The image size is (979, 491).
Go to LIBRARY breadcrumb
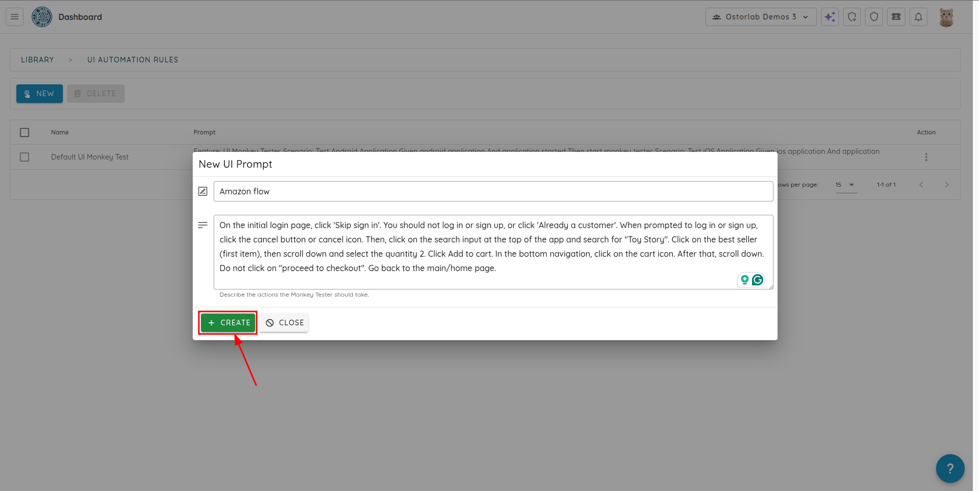pyautogui.click(x=37, y=60)
